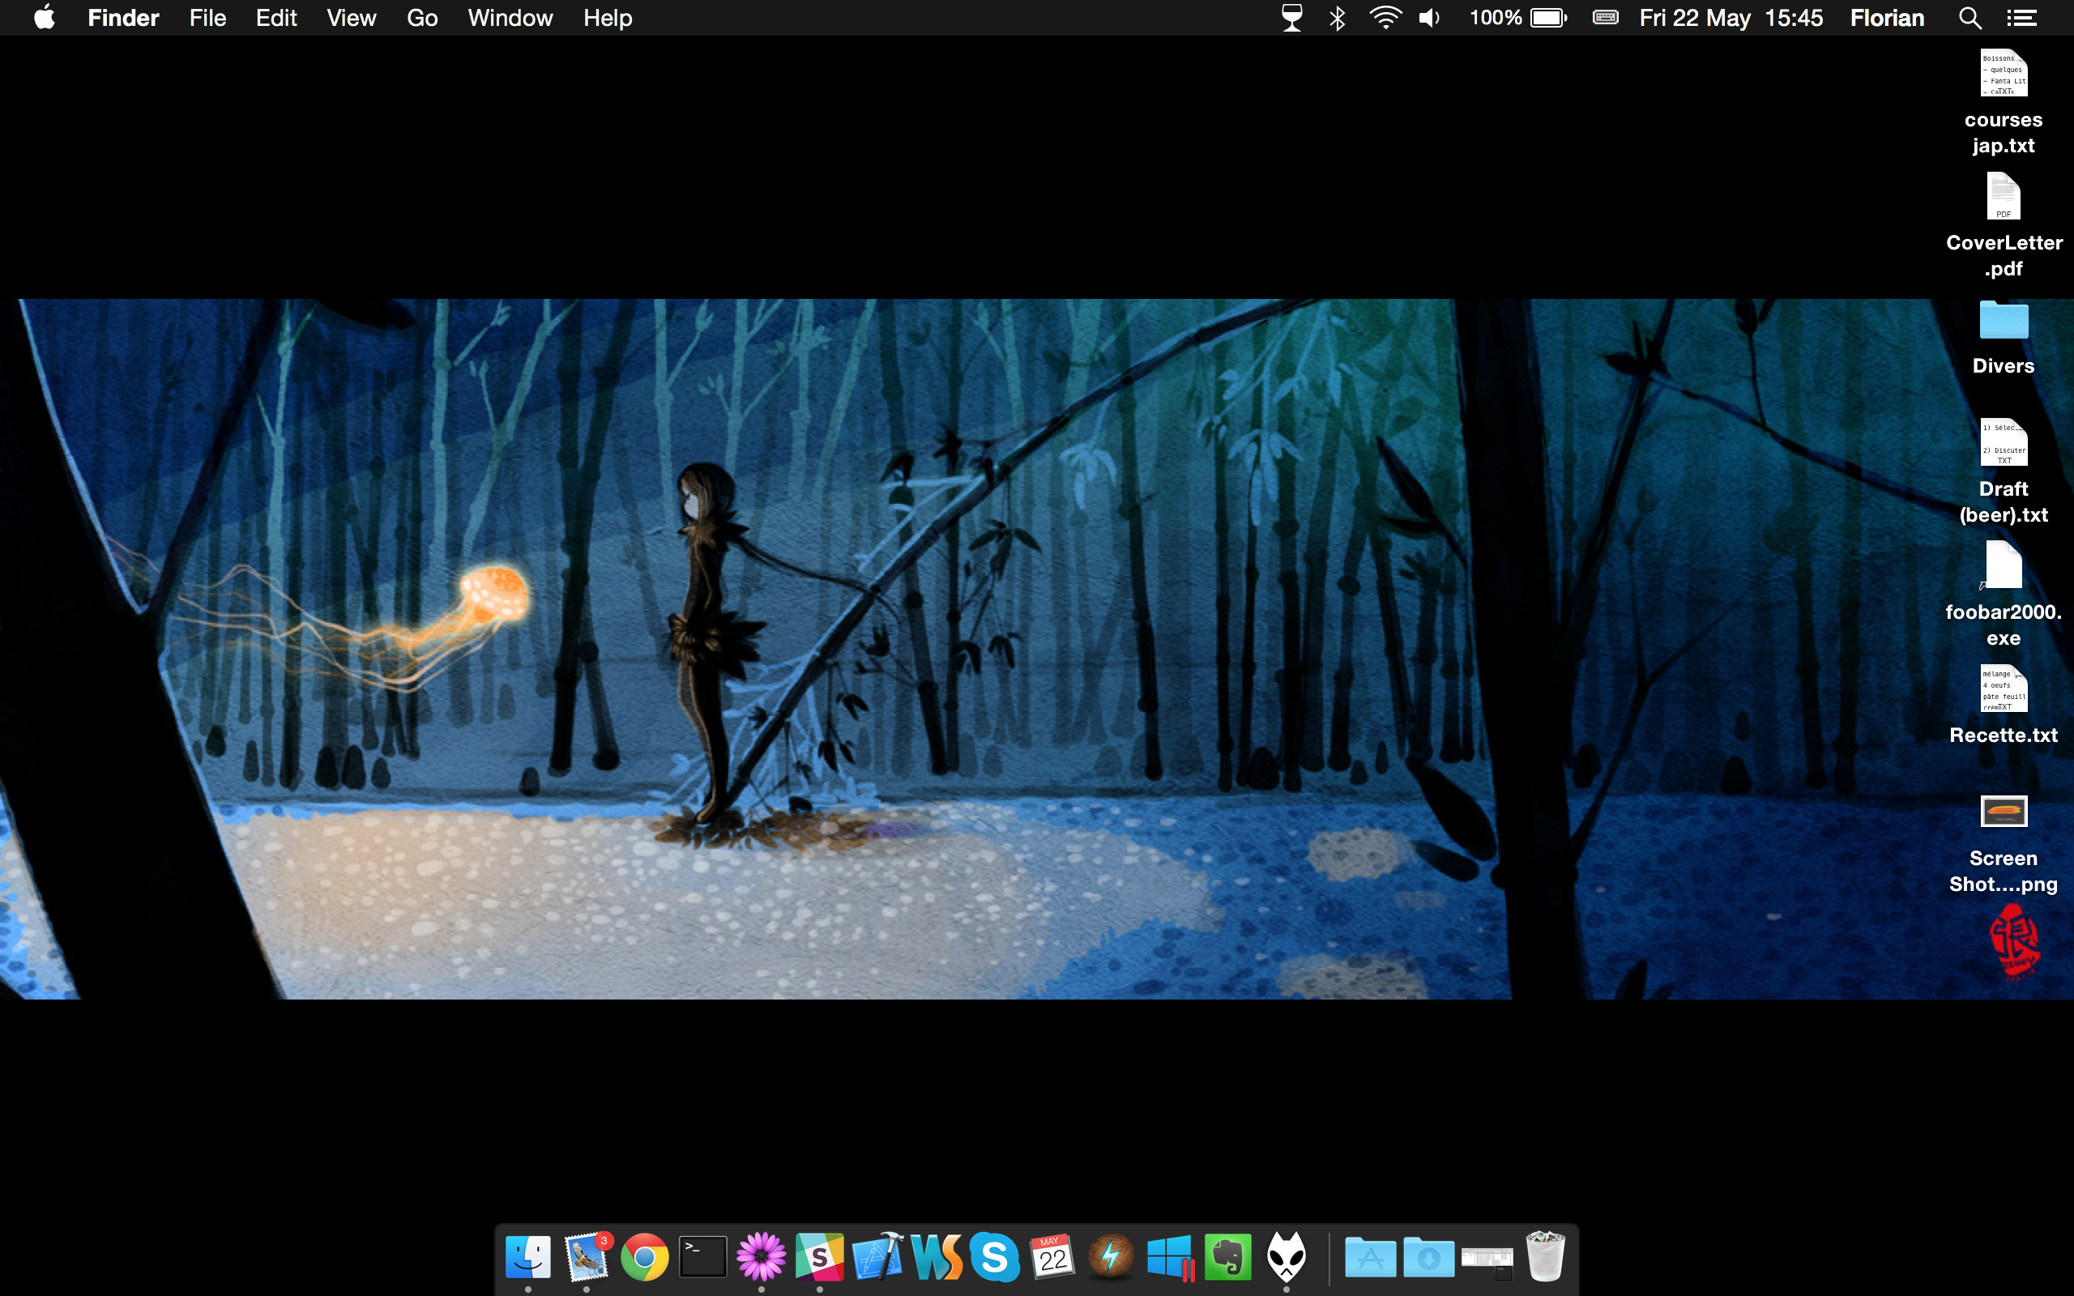Open Spotlight search magnifier
The width and height of the screenshot is (2074, 1296).
coord(1969,18)
